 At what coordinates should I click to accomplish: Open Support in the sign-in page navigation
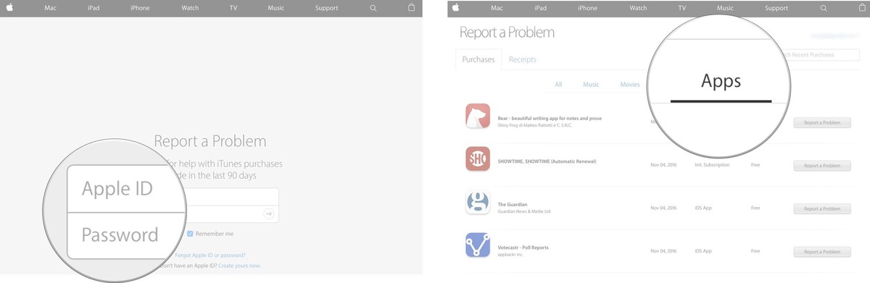[326, 8]
